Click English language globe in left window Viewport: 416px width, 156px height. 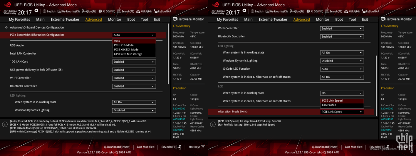click(x=49, y=12)
